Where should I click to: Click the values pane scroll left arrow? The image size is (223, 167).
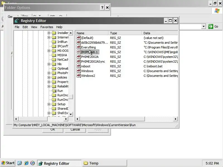77,119
